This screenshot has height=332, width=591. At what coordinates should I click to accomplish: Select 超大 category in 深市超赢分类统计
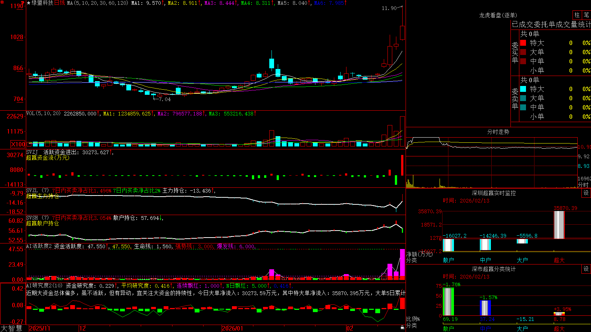[x=559, y=328]
